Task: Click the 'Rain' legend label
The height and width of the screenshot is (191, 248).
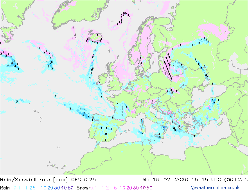Action: pos(5,188)
